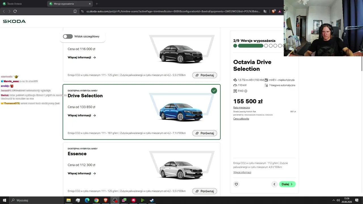Select the white Essence car image
The height and width of the screenshot is (204, 363).
(x=181, y=170)
